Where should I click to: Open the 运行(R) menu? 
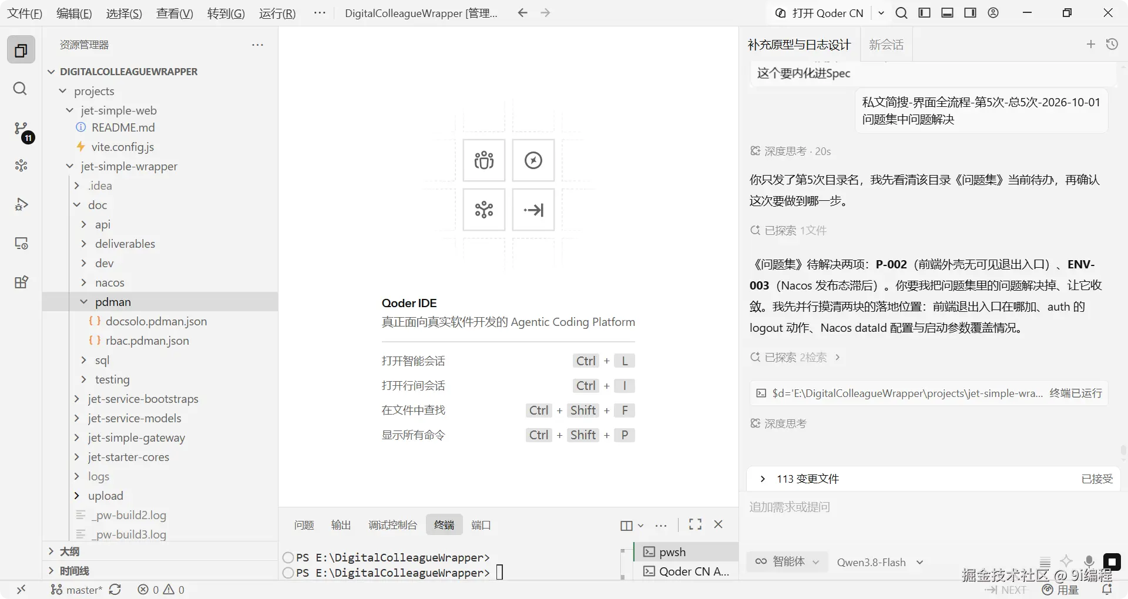pyautogui.click(x=277, y=13)
